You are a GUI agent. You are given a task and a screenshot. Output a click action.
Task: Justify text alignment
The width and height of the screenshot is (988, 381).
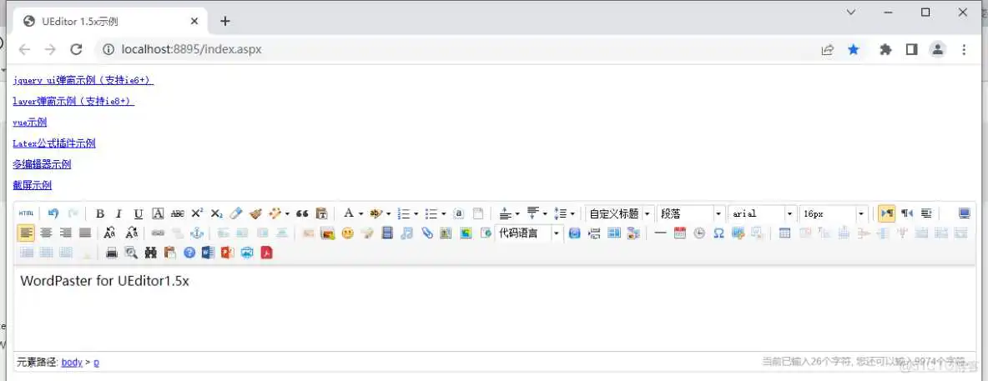click(x=85, y=233)
